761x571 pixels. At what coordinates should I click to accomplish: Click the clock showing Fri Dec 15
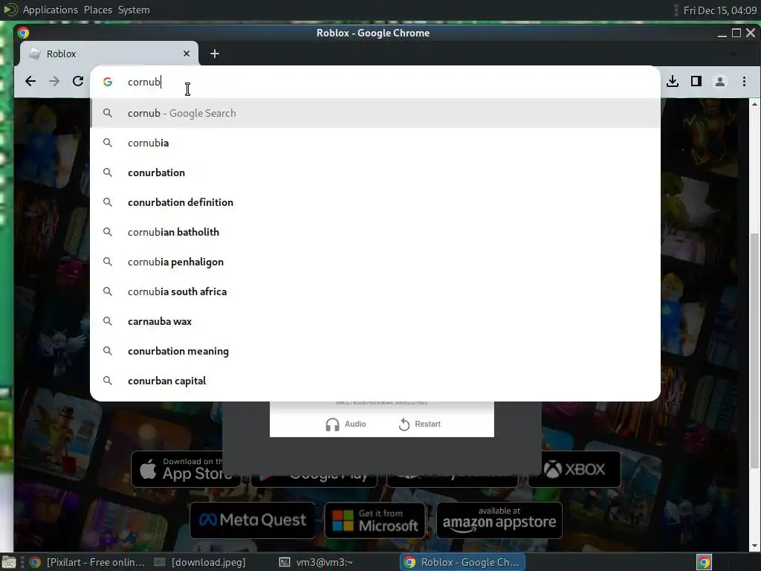(719, 10)
